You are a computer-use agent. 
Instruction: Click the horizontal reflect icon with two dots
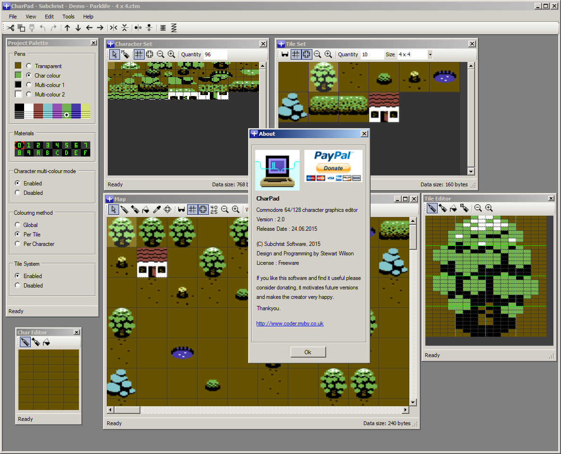138,28
